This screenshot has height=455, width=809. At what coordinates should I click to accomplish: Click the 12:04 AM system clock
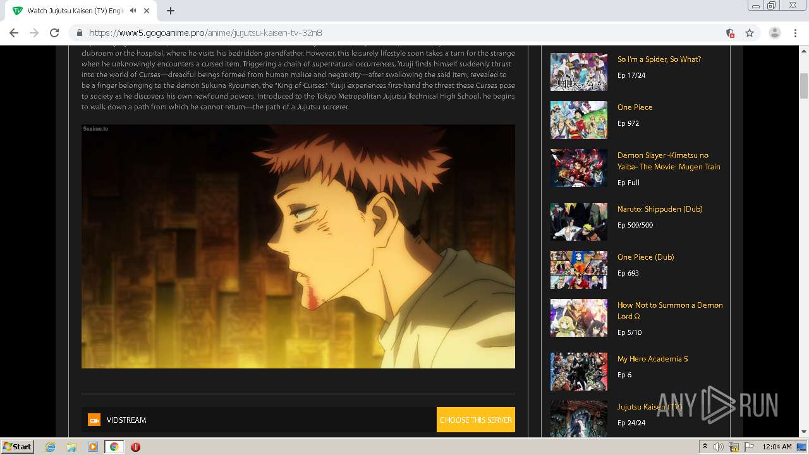click(777, 447)
